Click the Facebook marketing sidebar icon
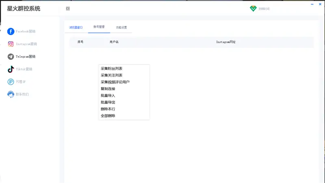The image size is (325, 183). click(x=11, y=31)
